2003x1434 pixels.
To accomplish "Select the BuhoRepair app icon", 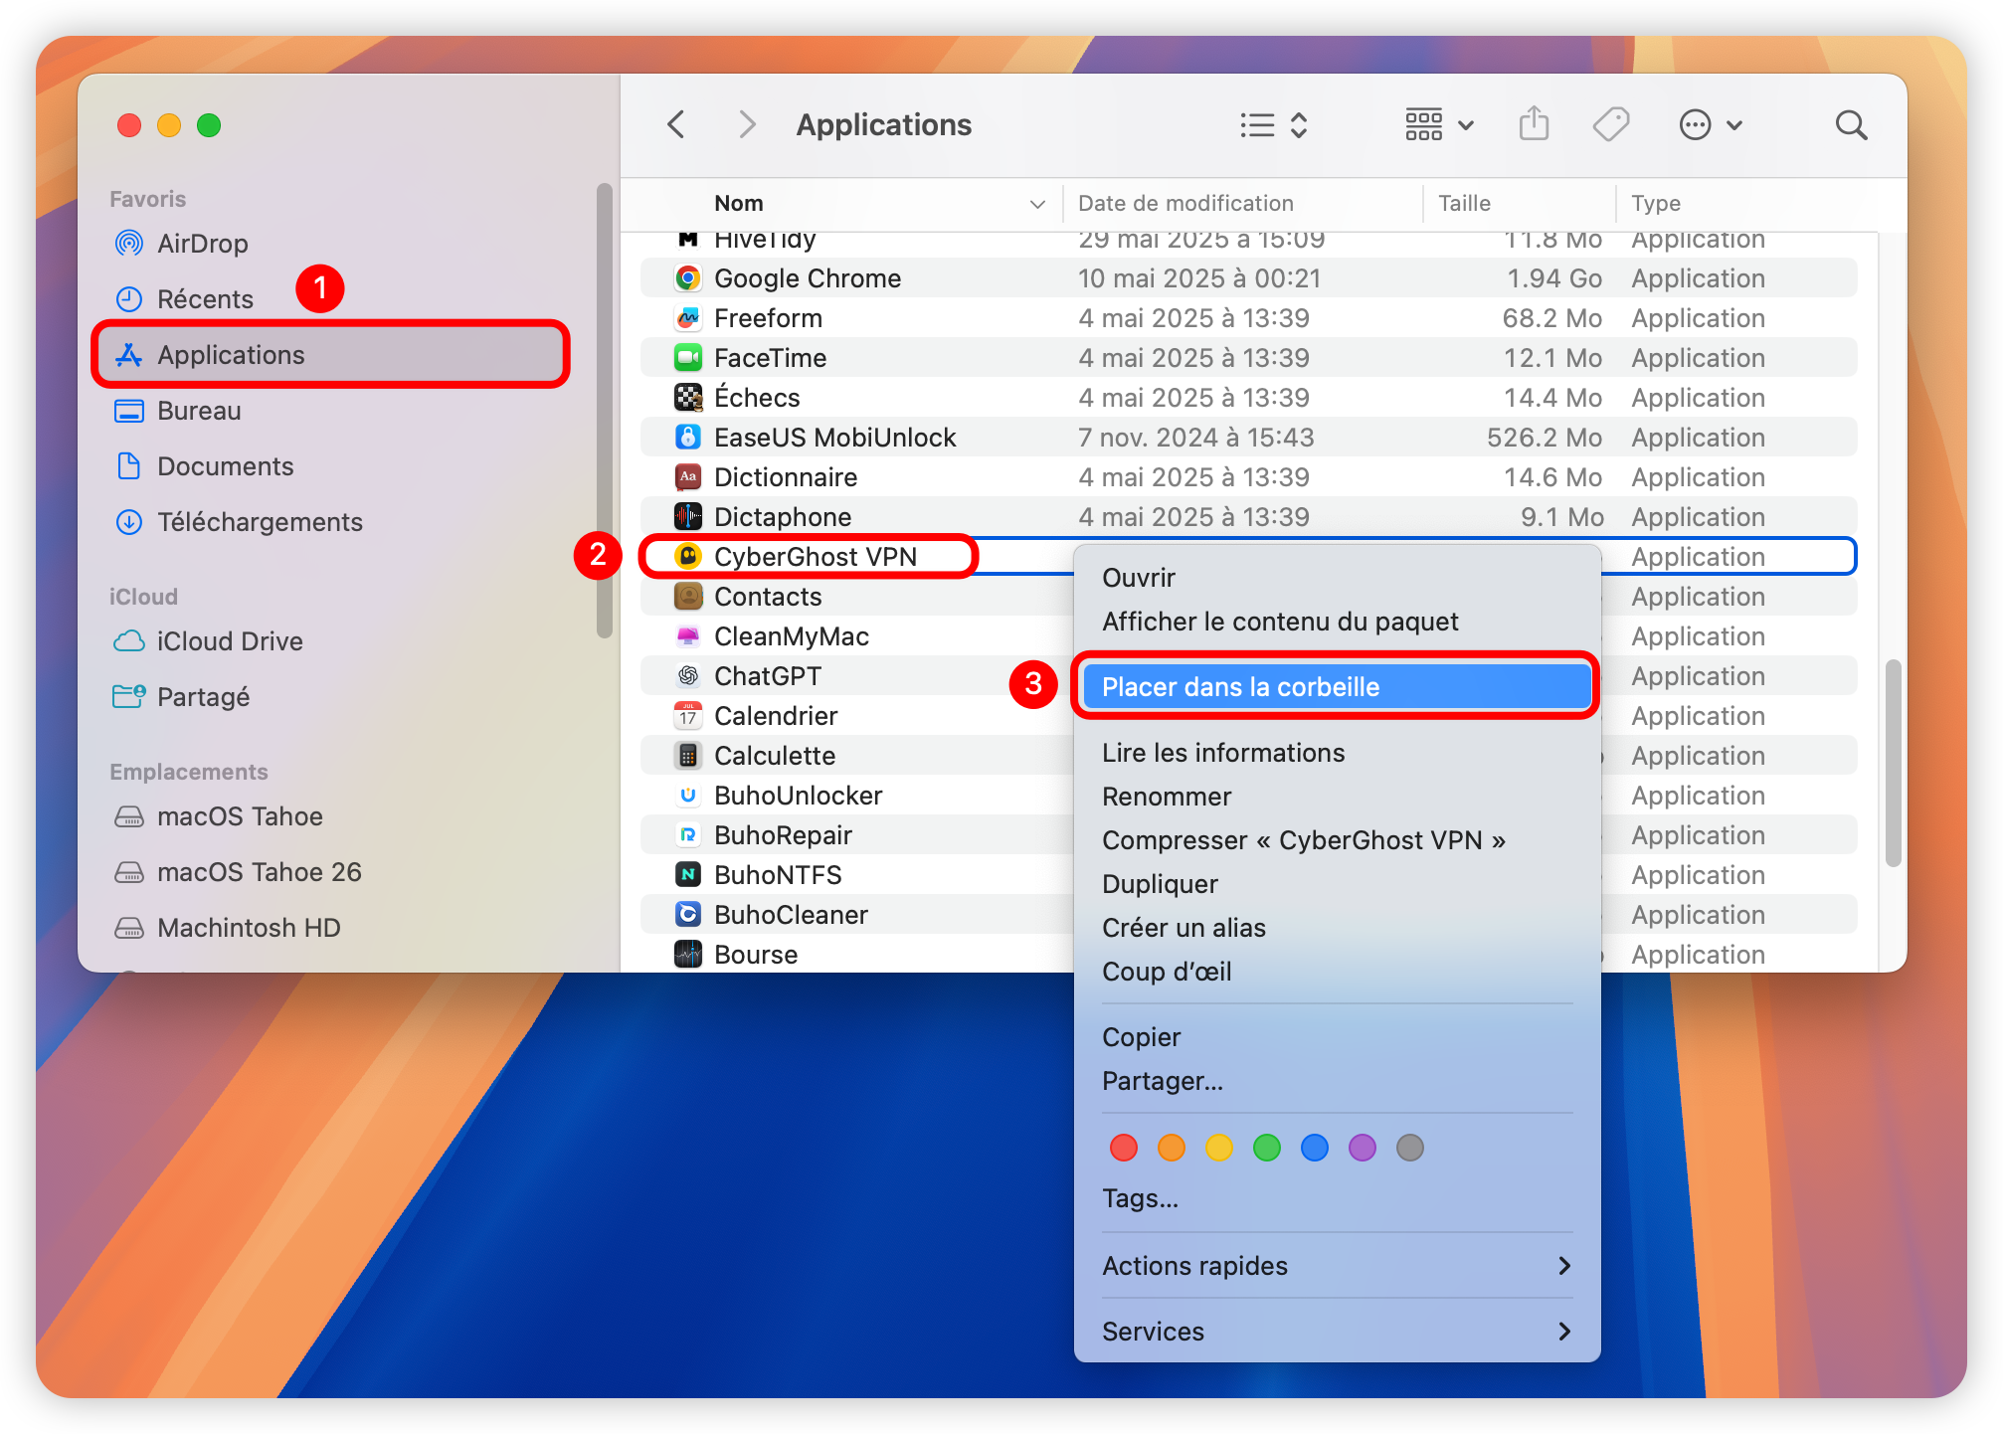I will tap(687, 835).
